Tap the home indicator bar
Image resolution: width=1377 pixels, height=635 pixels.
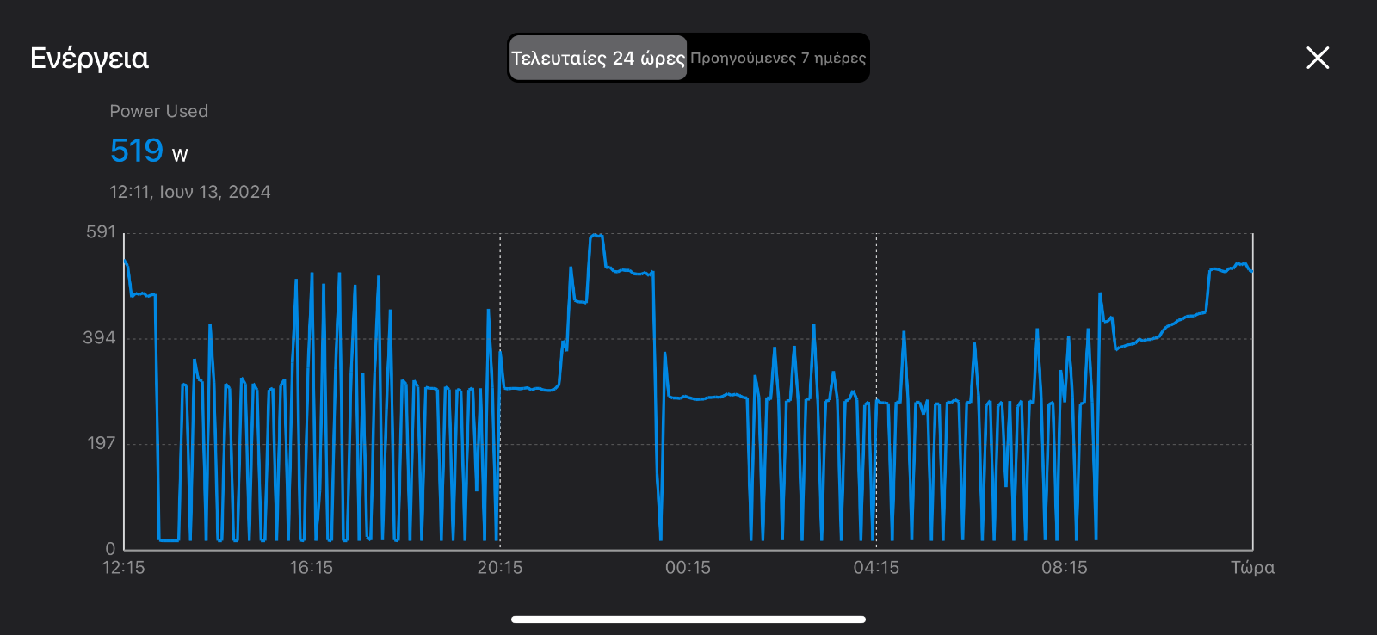[x=688, y=619]
